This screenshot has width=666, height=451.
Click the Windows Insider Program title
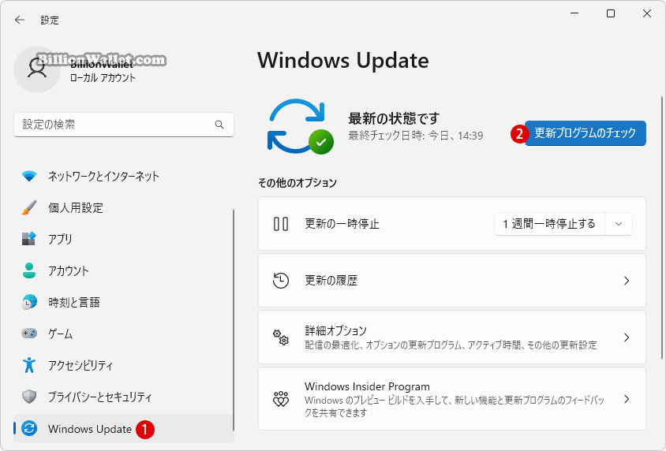pos(367,386)
